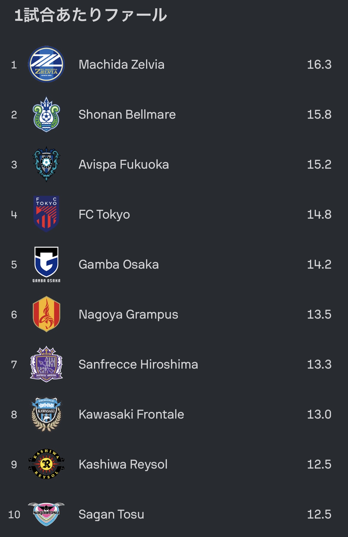Screen dimensions: 348x537
Task: Click the FC Tokyo shield emblem
Action: click(x=46, y=214)
